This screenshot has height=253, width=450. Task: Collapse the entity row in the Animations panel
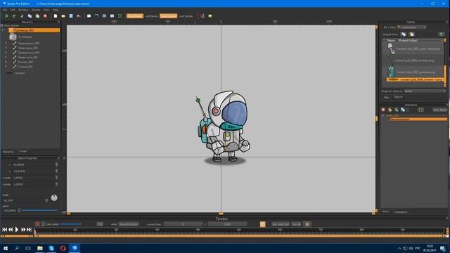point(382,115)
